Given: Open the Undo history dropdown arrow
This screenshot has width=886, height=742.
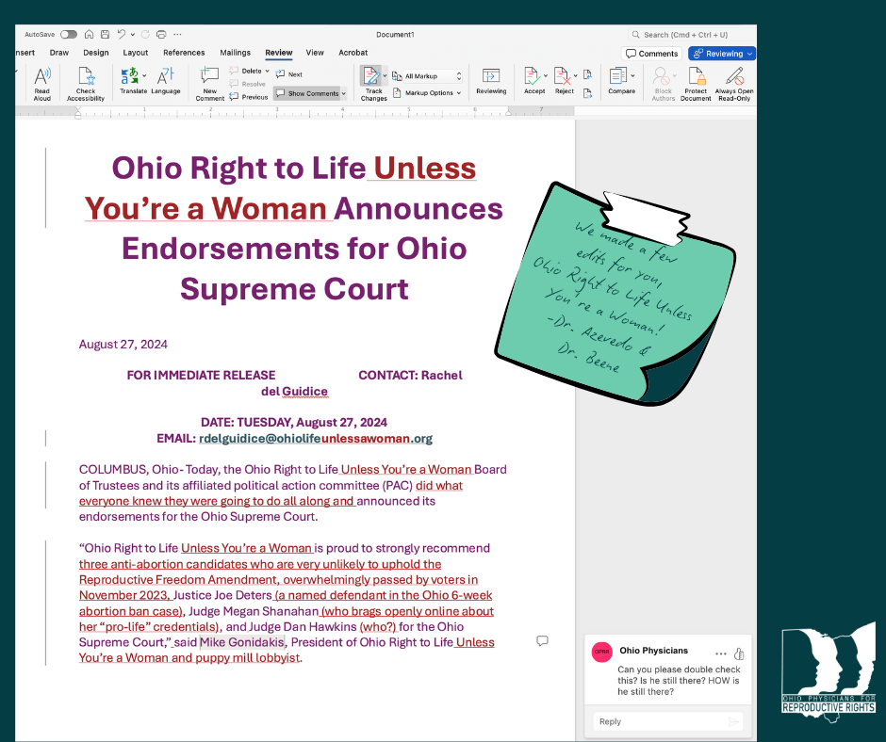Looking at the screenshot, I should (133, 35).
